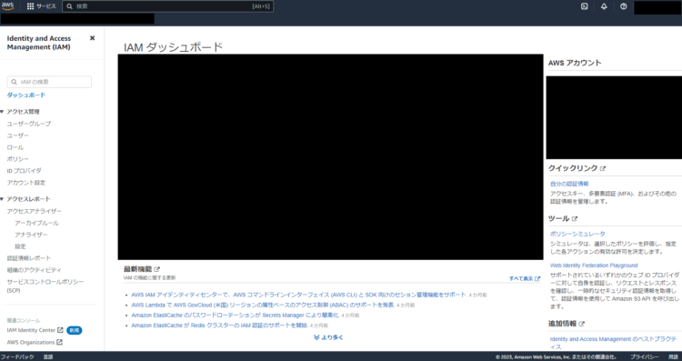Image resolution: width=682 pixels, height=361 pixels.
Task: Open the IAM Identity Center link
Action: tap(31, 330)
